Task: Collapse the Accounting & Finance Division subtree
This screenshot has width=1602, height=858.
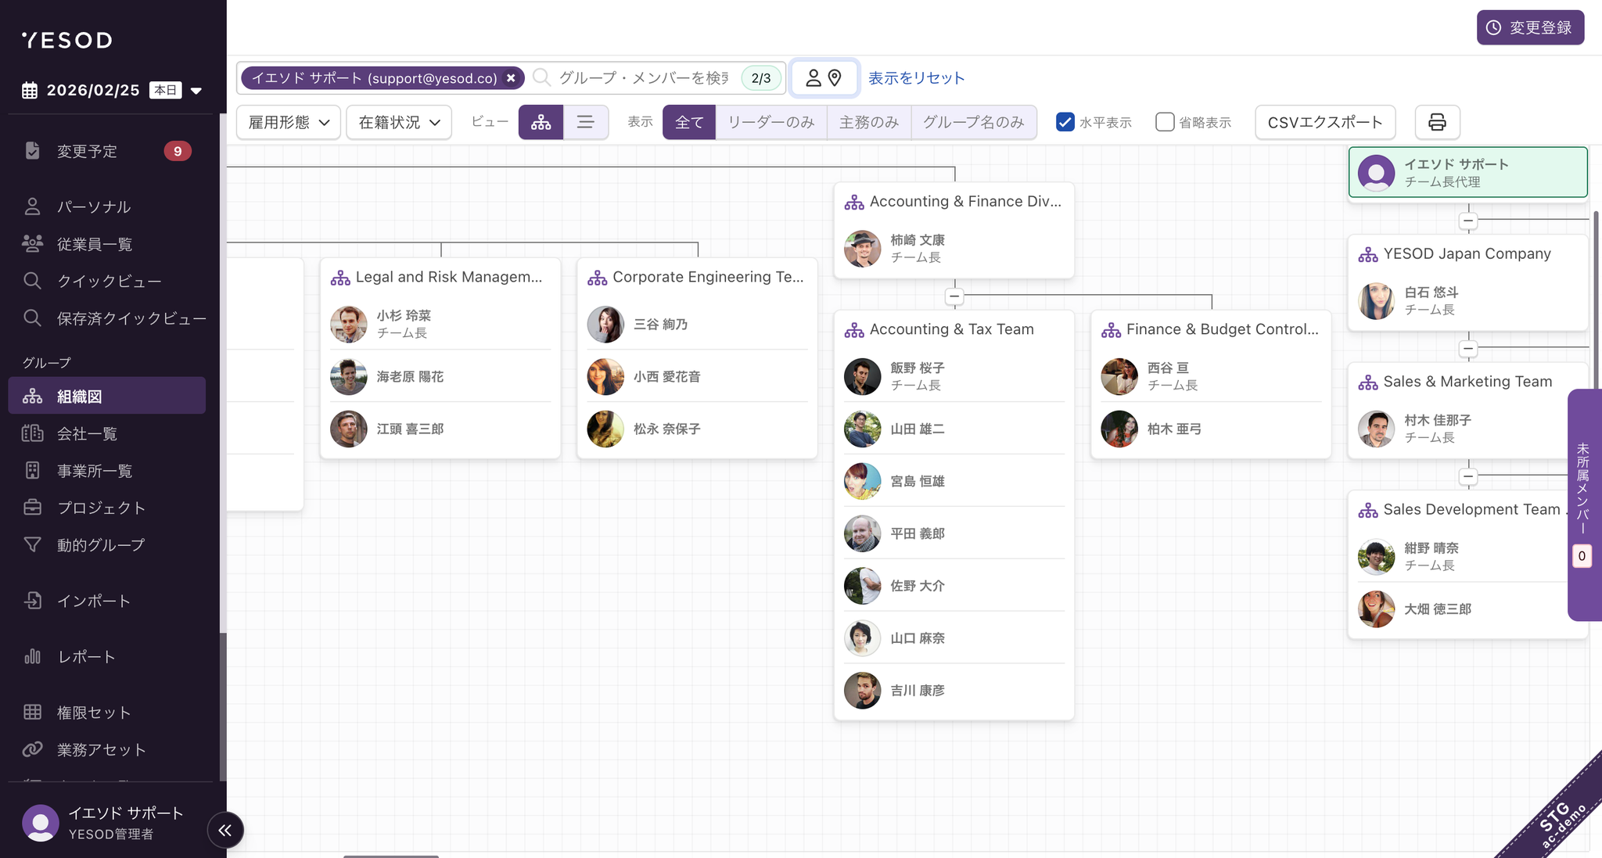Action: [x=954, y=296]
